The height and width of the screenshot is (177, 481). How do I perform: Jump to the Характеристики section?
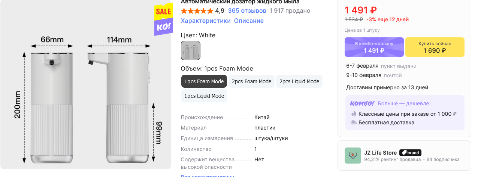206,21
